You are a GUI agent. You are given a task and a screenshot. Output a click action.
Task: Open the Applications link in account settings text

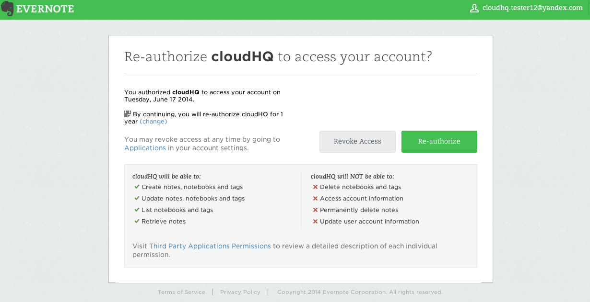(145, 148)
